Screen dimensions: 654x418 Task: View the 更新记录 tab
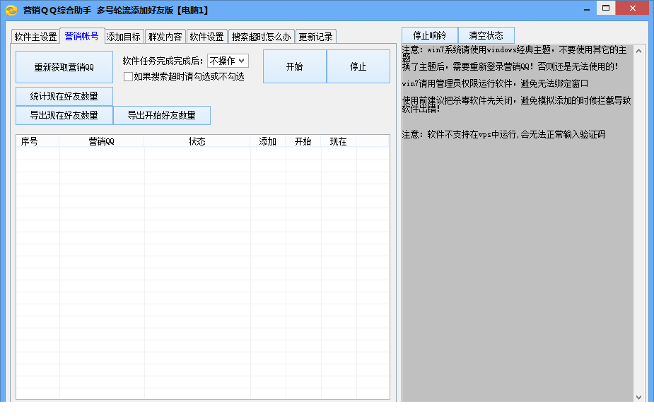point(316,37)
